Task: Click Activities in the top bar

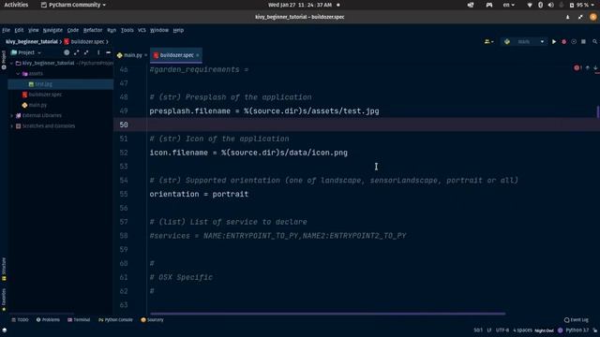Action: pyautogui.click(x=16, y=5)
